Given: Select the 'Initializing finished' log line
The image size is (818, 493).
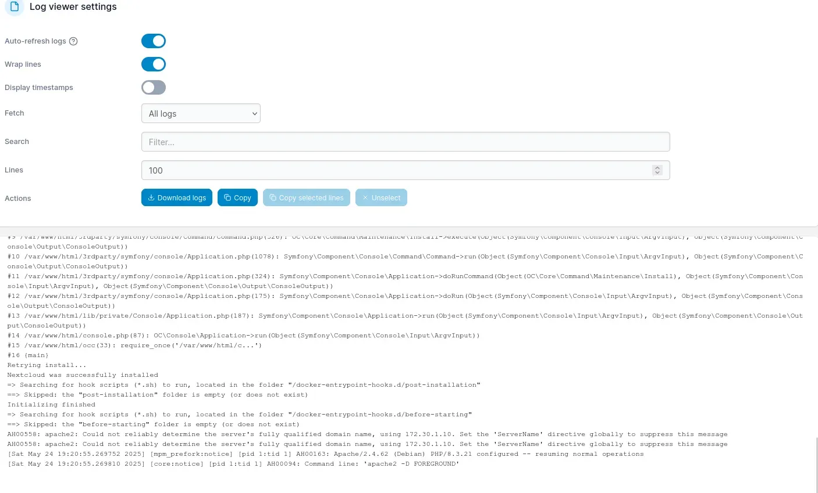Looking at the screenshot, I should click(x=51, y=405).
